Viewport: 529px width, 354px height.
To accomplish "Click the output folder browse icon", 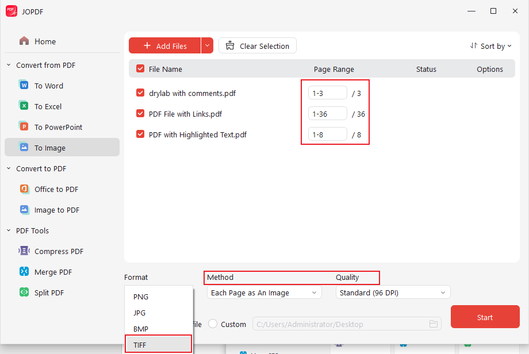I will (434, 324).
